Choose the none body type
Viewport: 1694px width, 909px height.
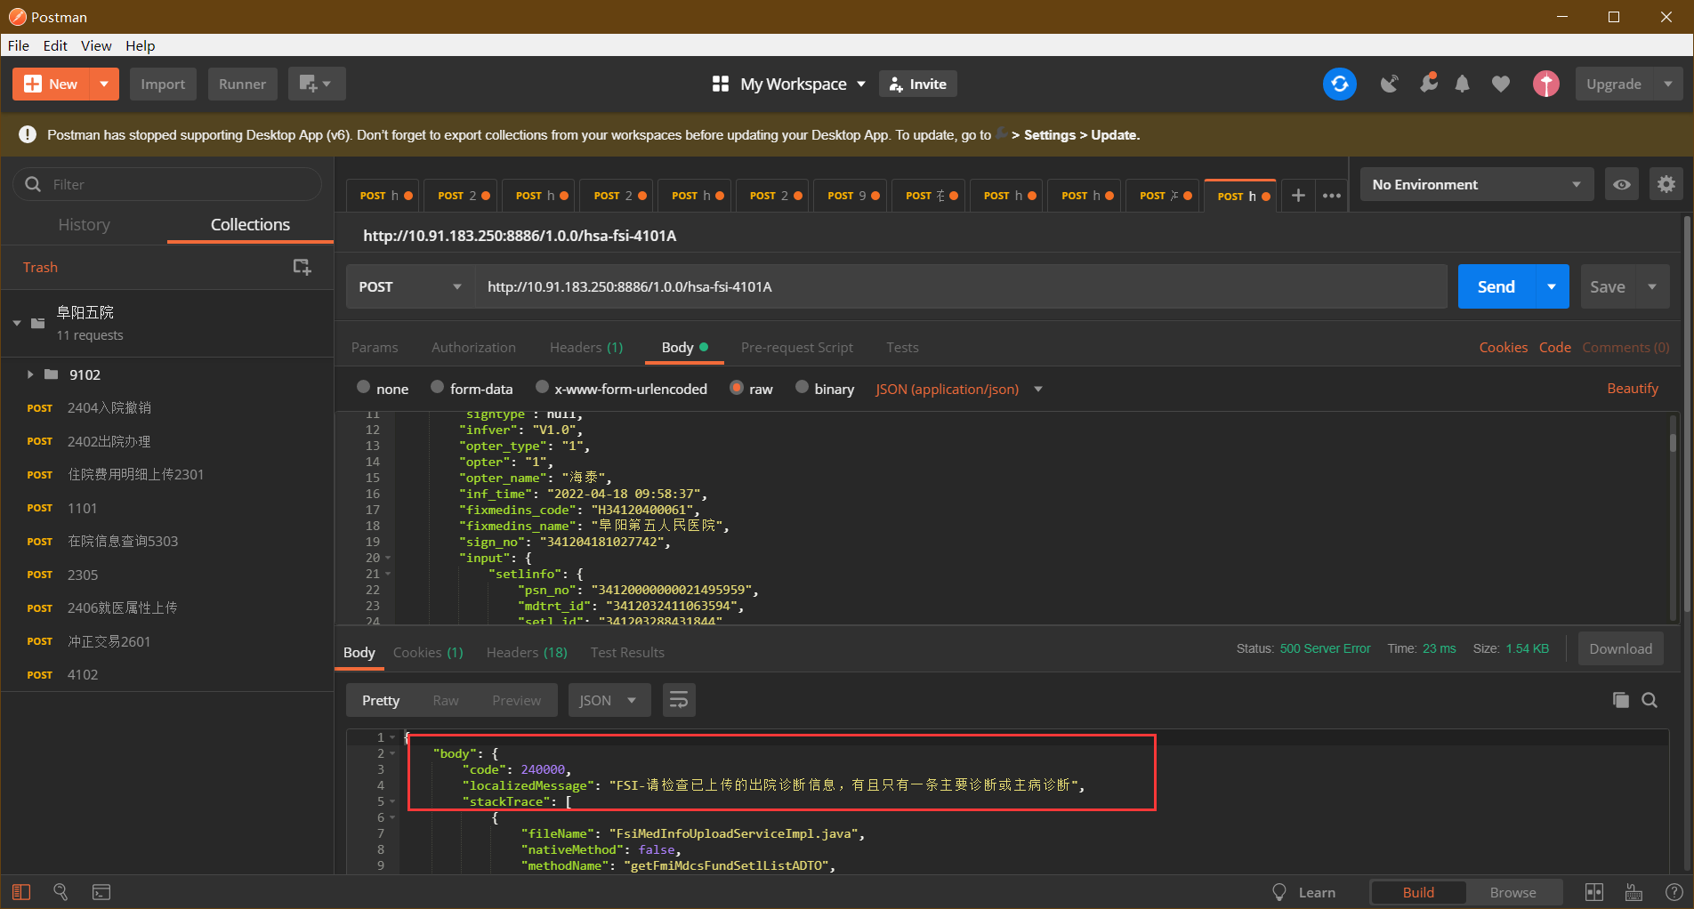coord(364,388)
